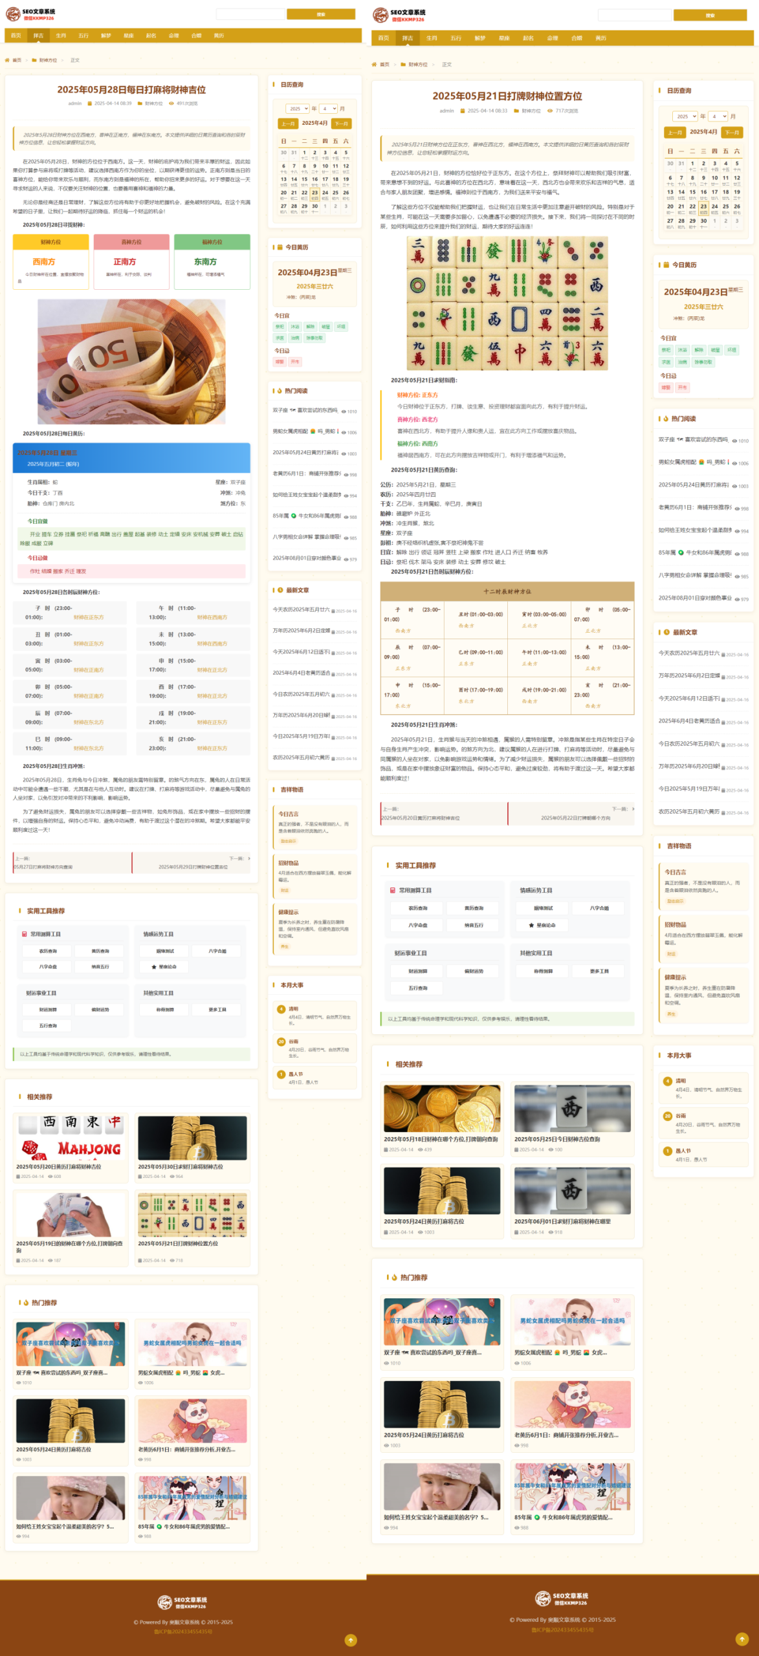Click 农历查询 tool link on 05月28日 page
The image size is (759, 1656).
coord(48,951)
